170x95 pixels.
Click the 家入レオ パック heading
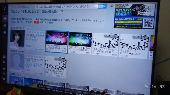(x=17, y=28)
